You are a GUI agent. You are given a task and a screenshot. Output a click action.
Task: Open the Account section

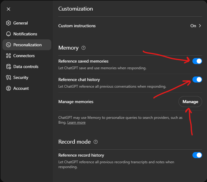(27, 88)
